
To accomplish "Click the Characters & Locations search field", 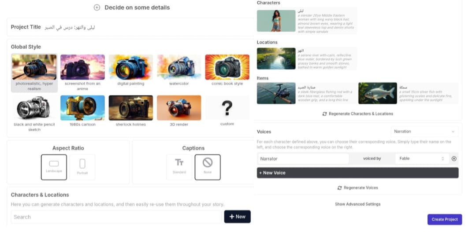I will (116, 217).
